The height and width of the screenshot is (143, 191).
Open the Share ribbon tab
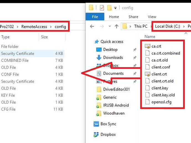133,17
